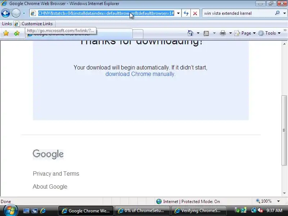Switch to 0% of ChromeSetu... taskbar button
The image size is (288, 216).
pos(142,211)
